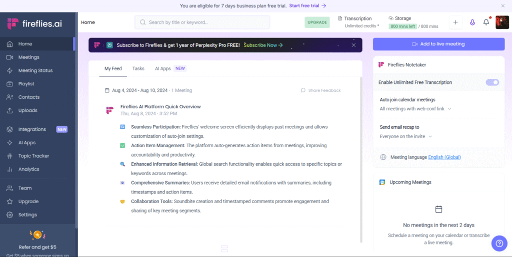This screenshot has height=257, width=512.
Task: Click the Team people icon
Action: pyautogui.click(x=10, y=188)
